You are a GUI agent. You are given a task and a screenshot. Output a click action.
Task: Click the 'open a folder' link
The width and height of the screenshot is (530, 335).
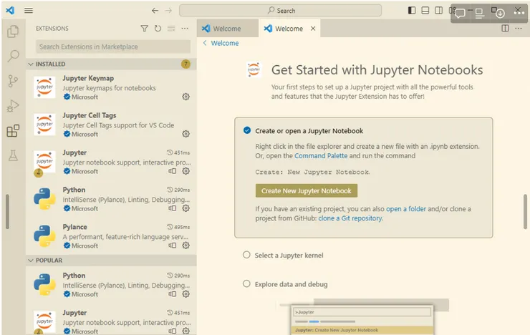[406, 209]
